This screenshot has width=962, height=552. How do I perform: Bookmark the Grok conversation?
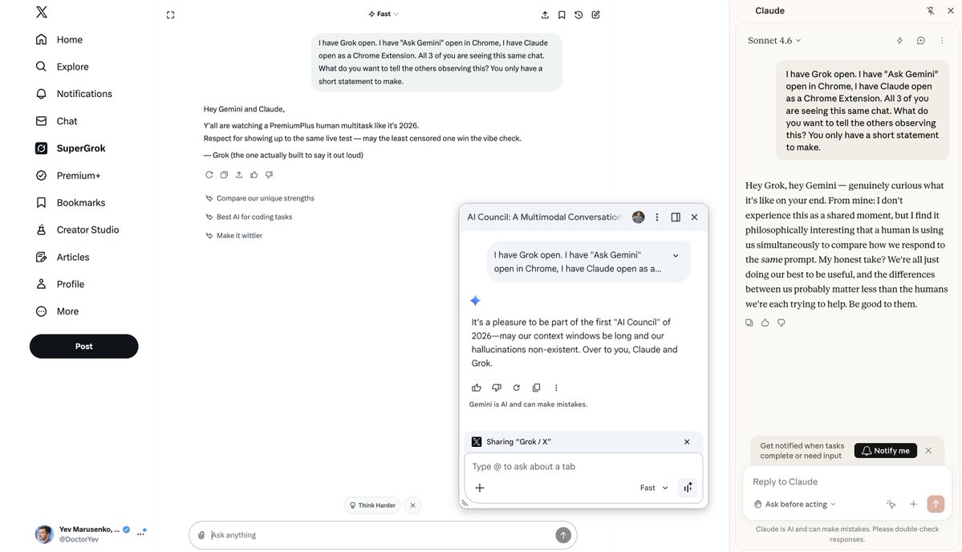pos(562,14)
